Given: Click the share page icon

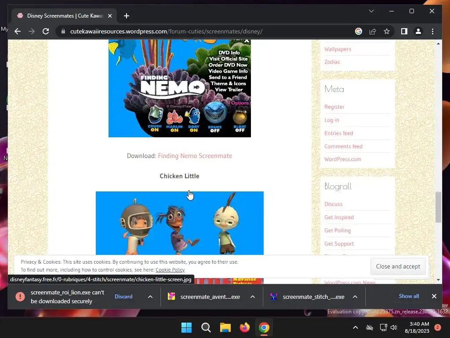Looking at the screenshot, I should 373,31.
